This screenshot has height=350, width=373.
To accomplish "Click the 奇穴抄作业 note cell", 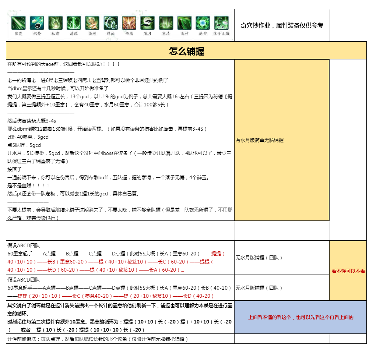I will click(x=282, y=25).
